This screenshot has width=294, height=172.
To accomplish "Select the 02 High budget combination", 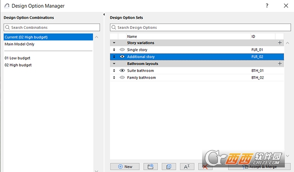I will tap(48, 65).
